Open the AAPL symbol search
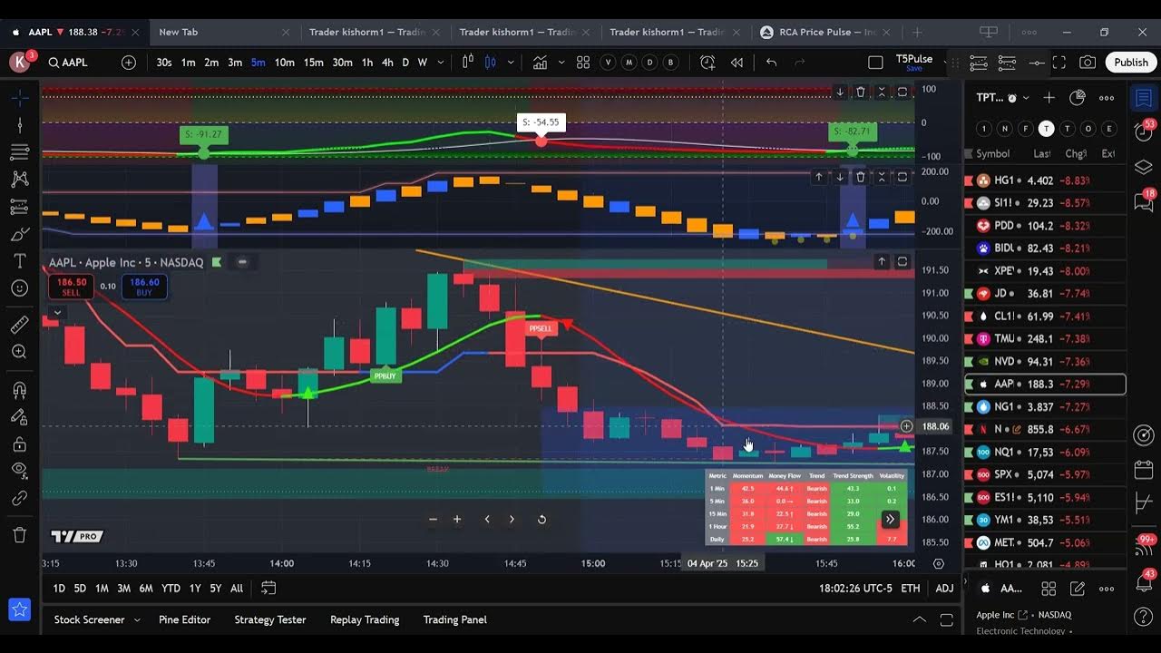 (x=69, y=63)
